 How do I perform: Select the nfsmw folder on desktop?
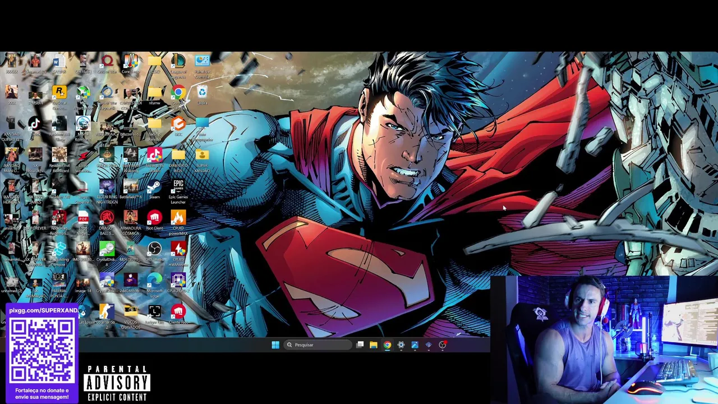coord(155,95)
